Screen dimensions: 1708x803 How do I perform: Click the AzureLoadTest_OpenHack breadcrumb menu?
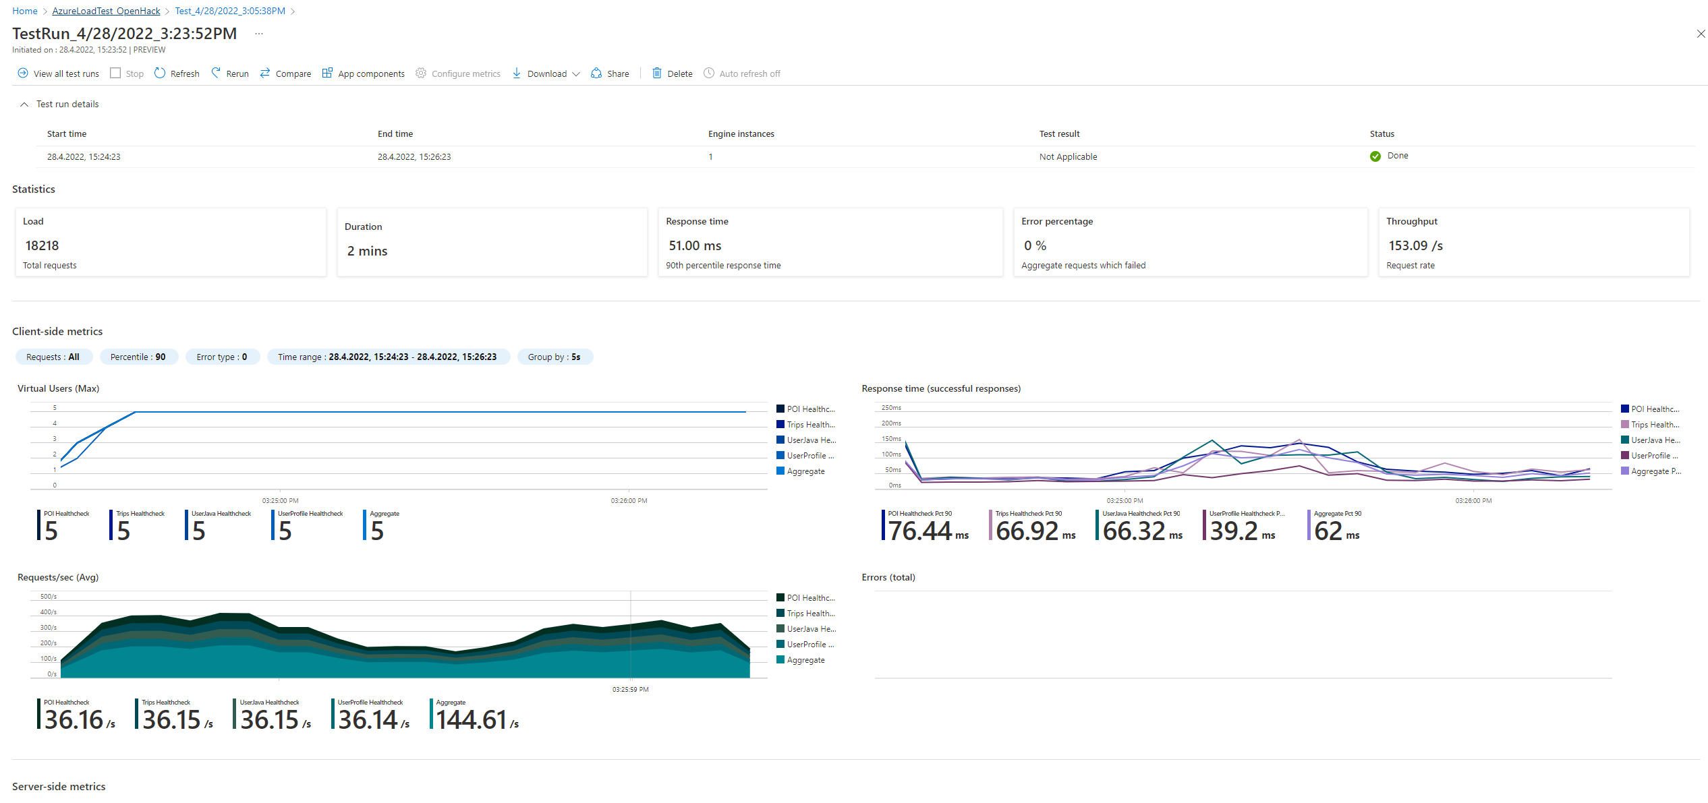[x=105, y=10]
